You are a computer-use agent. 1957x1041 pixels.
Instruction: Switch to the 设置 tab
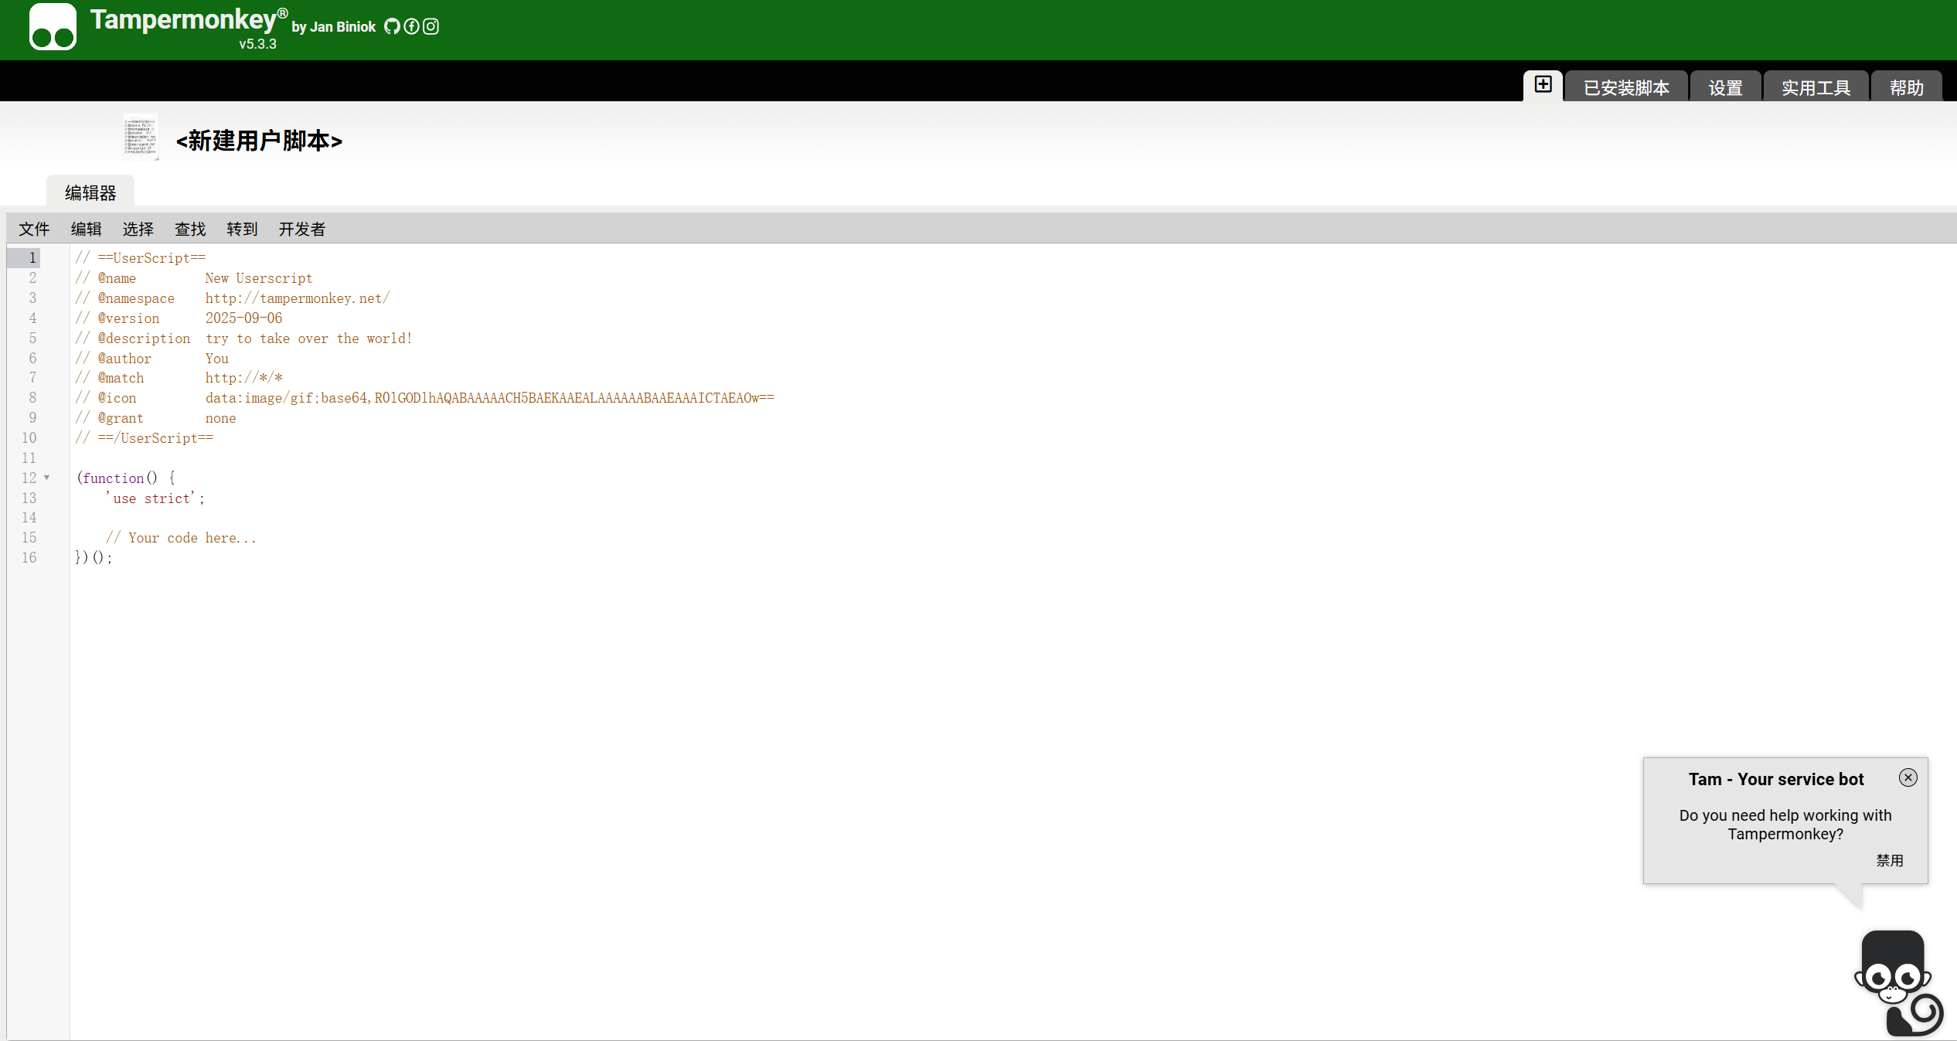pyautogui.click(x=1725, y=87)
